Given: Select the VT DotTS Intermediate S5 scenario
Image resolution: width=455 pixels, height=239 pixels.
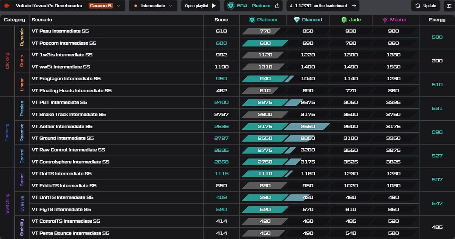Looking at the screenshot, I should point(62,174).
